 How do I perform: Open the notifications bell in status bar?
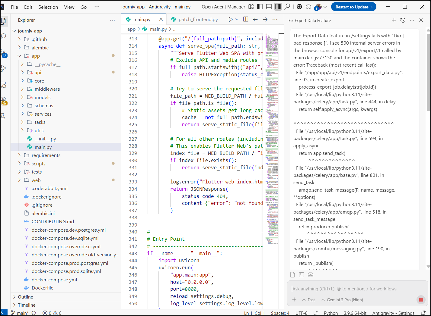(x=423, y=313)
